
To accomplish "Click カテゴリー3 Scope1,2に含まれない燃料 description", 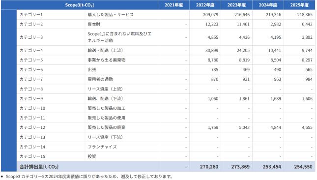I will point(119,37).
